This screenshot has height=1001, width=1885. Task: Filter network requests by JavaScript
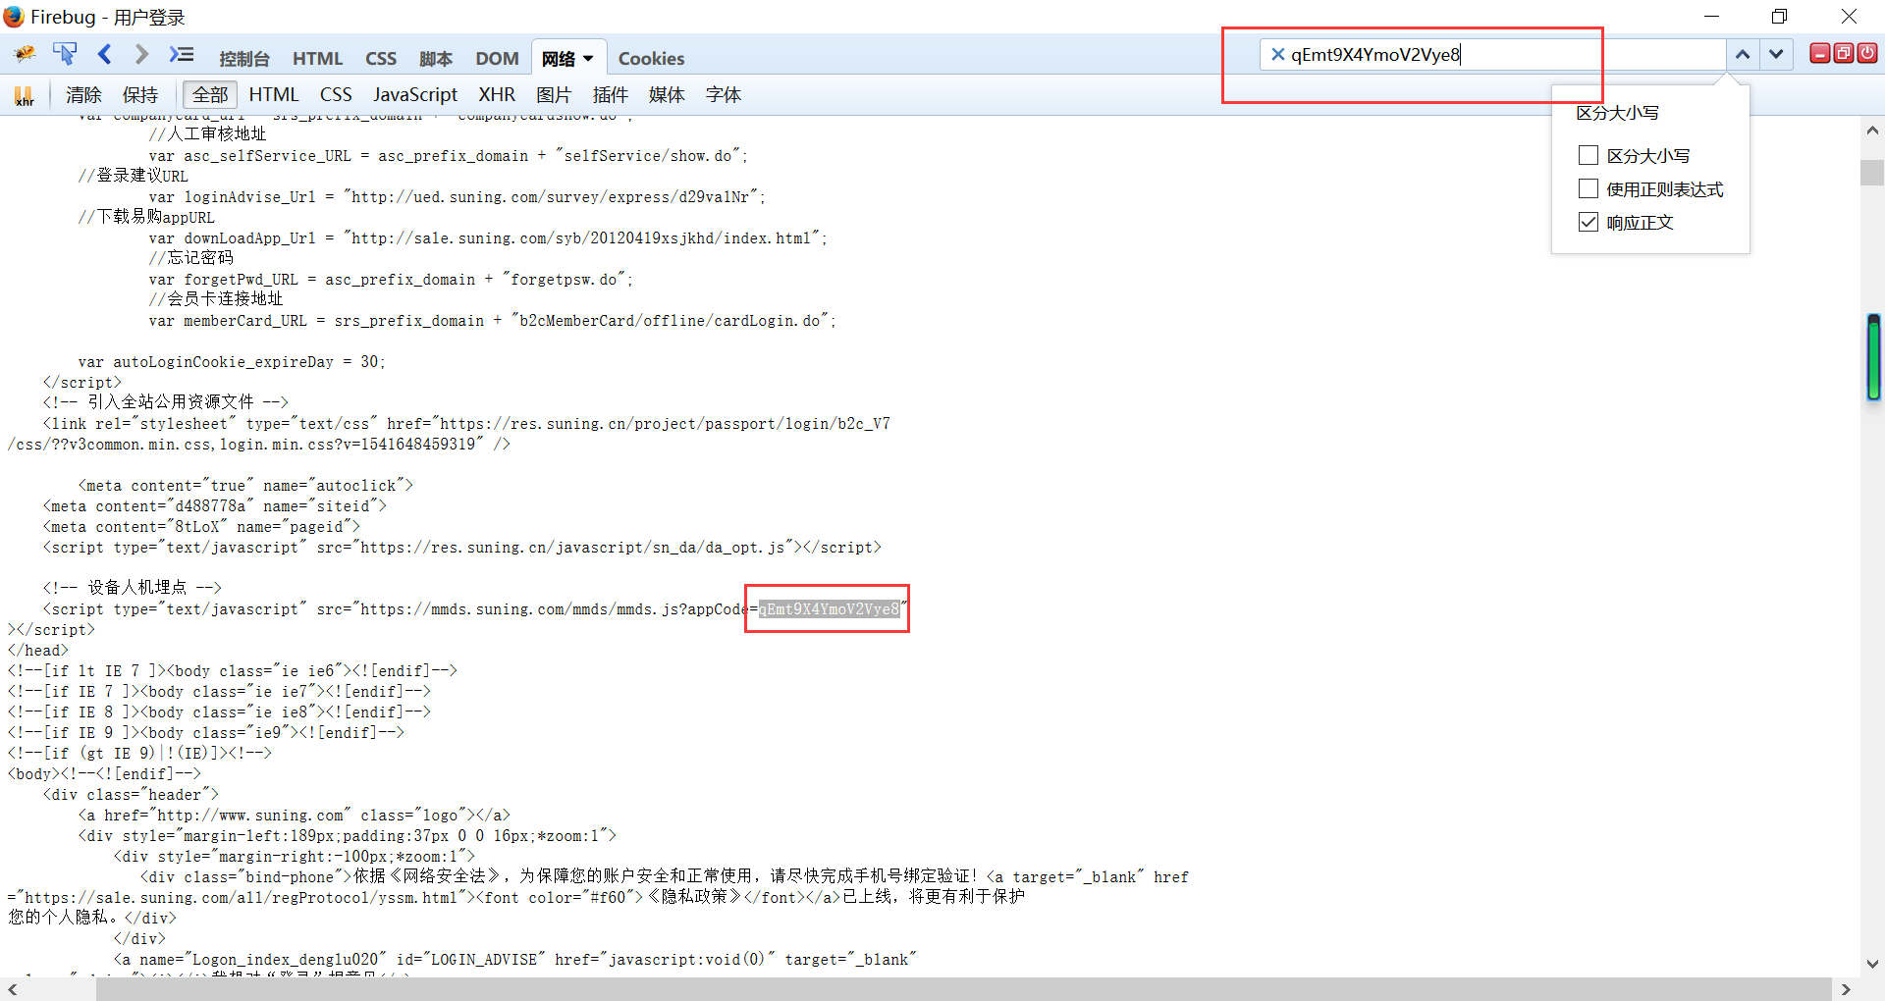(415, 95)
